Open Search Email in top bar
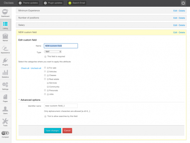The width and height of the screenshot is (190, 143). coord(77,3)
